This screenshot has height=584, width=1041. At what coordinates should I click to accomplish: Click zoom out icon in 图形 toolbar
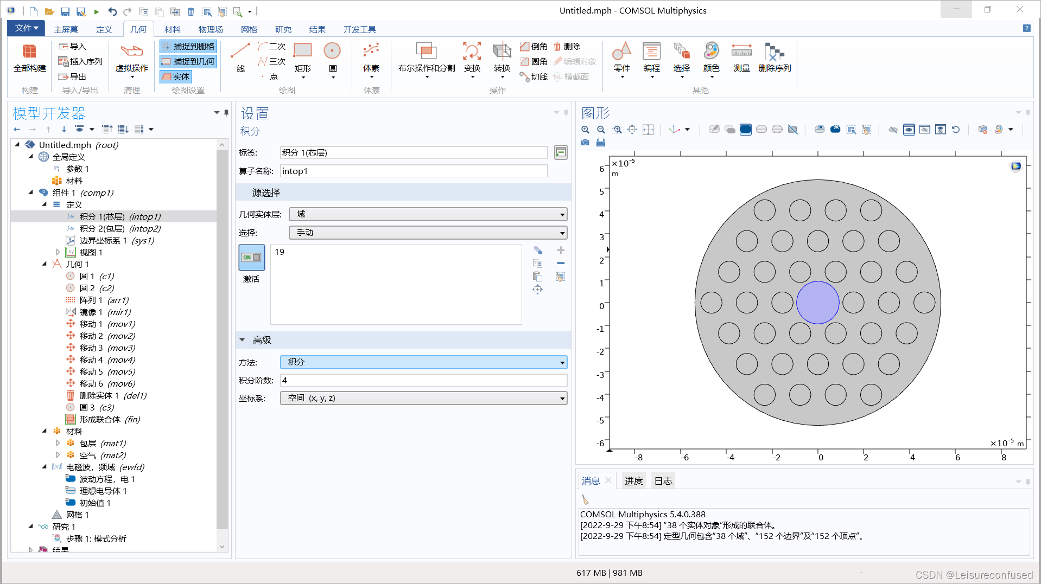pos(601,130)
